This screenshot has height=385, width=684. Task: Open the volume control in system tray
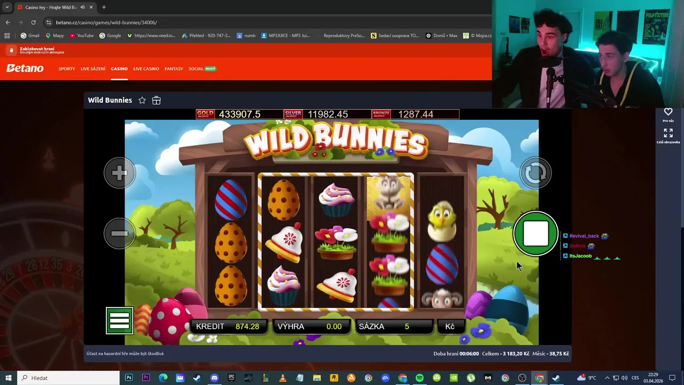click(x=624, y=378)
